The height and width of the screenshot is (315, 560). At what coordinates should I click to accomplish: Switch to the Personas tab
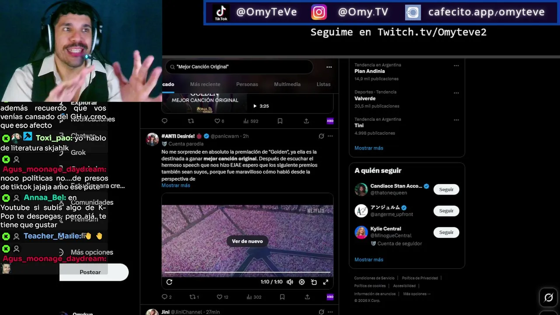point(247,84)
